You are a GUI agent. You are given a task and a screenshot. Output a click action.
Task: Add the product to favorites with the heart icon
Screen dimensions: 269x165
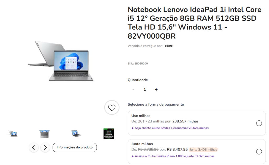112,107
